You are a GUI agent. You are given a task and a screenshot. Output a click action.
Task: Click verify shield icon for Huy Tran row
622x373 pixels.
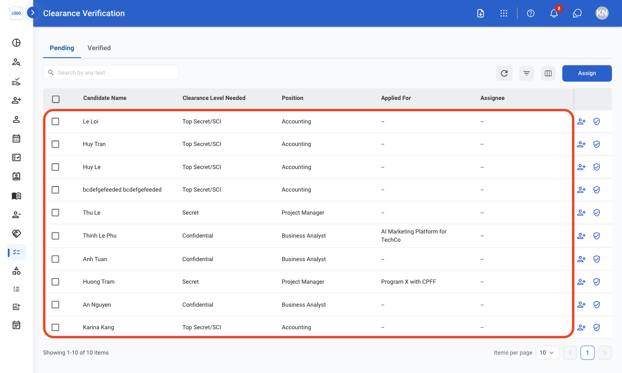tap(597, 144)
